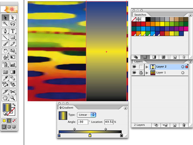Select the Type tool

pos(13,31)
